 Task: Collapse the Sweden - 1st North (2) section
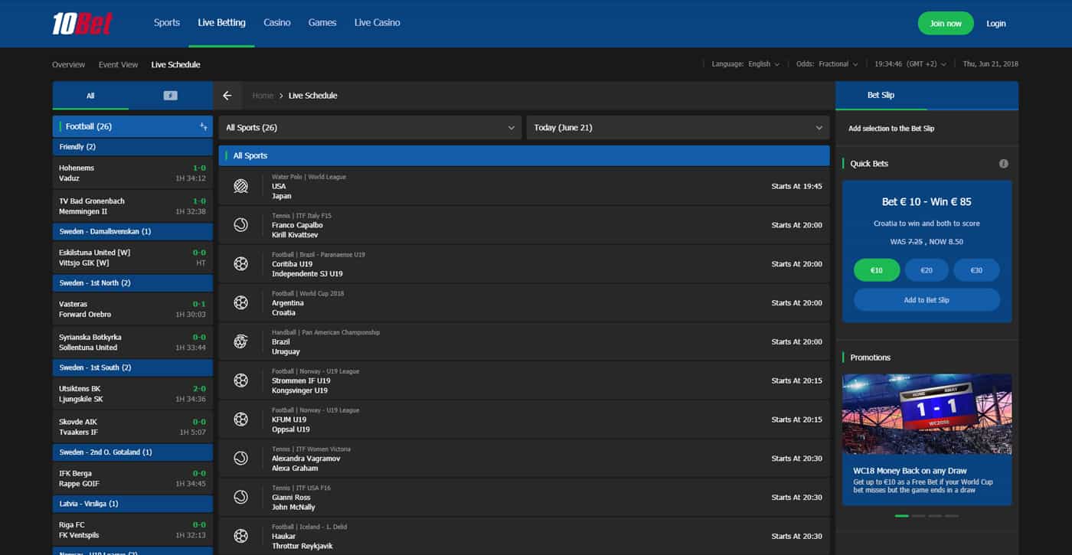(x=132, y=283)
